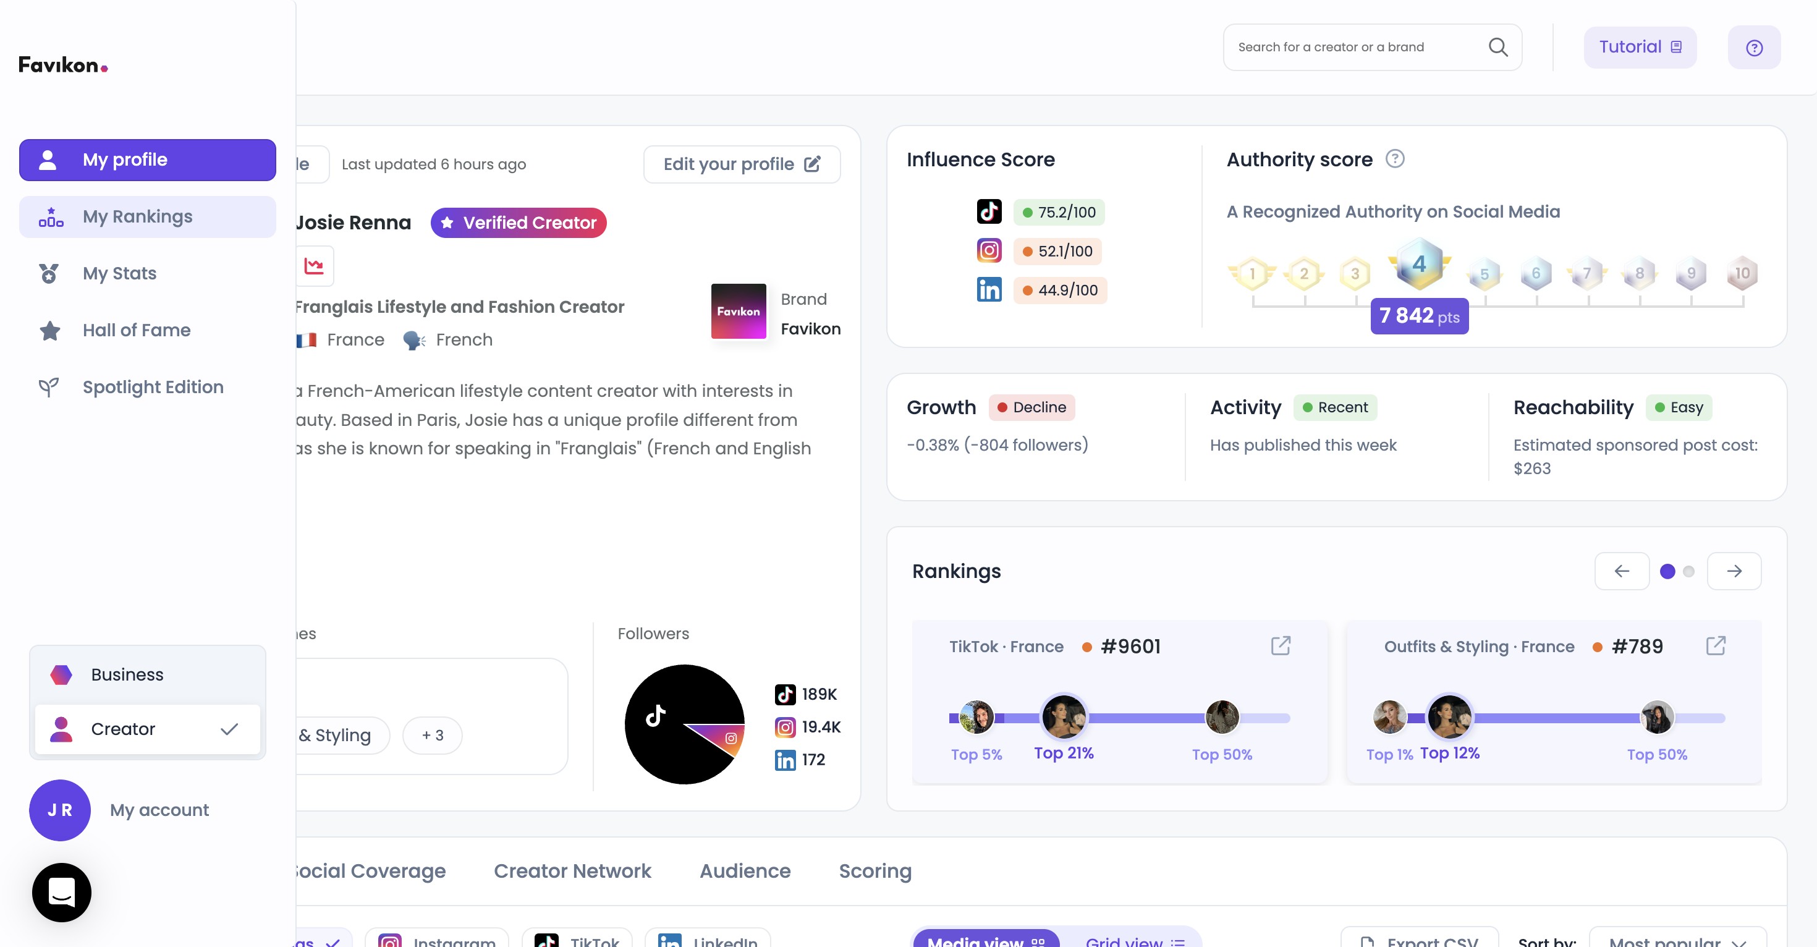Viewport: 1817px width, 947px height.
Task: Open the Most popular sort dropdown
Action: pos(1677,941)
